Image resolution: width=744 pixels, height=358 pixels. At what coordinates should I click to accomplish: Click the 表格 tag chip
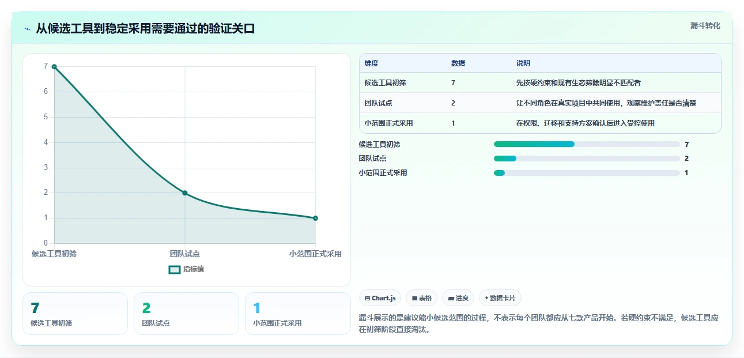(422, 298)
